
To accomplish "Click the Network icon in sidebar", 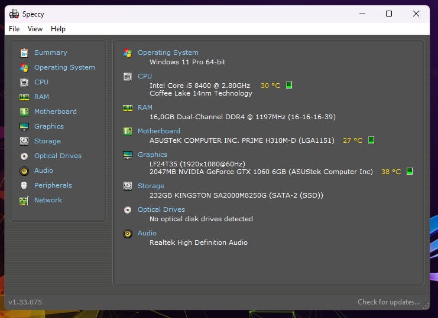I will 24,200.
